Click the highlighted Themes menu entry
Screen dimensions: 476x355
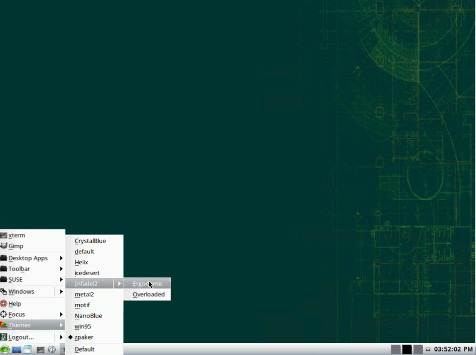[32, 325]
